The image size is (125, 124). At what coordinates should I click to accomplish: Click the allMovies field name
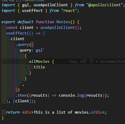[39, 62]
